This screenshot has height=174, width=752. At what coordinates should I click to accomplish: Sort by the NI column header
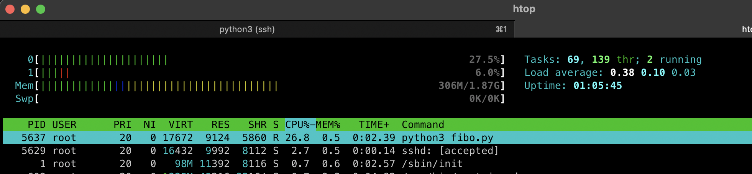click(x=149, y=125)
